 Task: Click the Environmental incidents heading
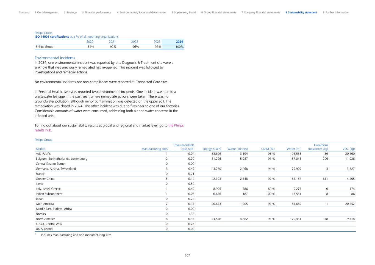point(55,58)
